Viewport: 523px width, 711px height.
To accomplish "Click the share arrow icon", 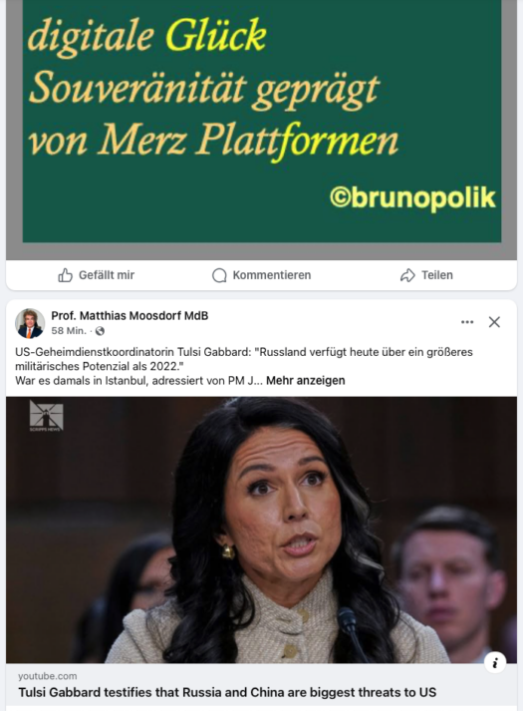I will (407, 275).
